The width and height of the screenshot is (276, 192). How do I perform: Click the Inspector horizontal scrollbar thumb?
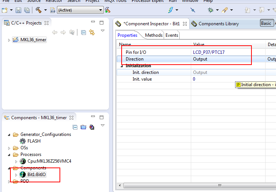(200, 185)
